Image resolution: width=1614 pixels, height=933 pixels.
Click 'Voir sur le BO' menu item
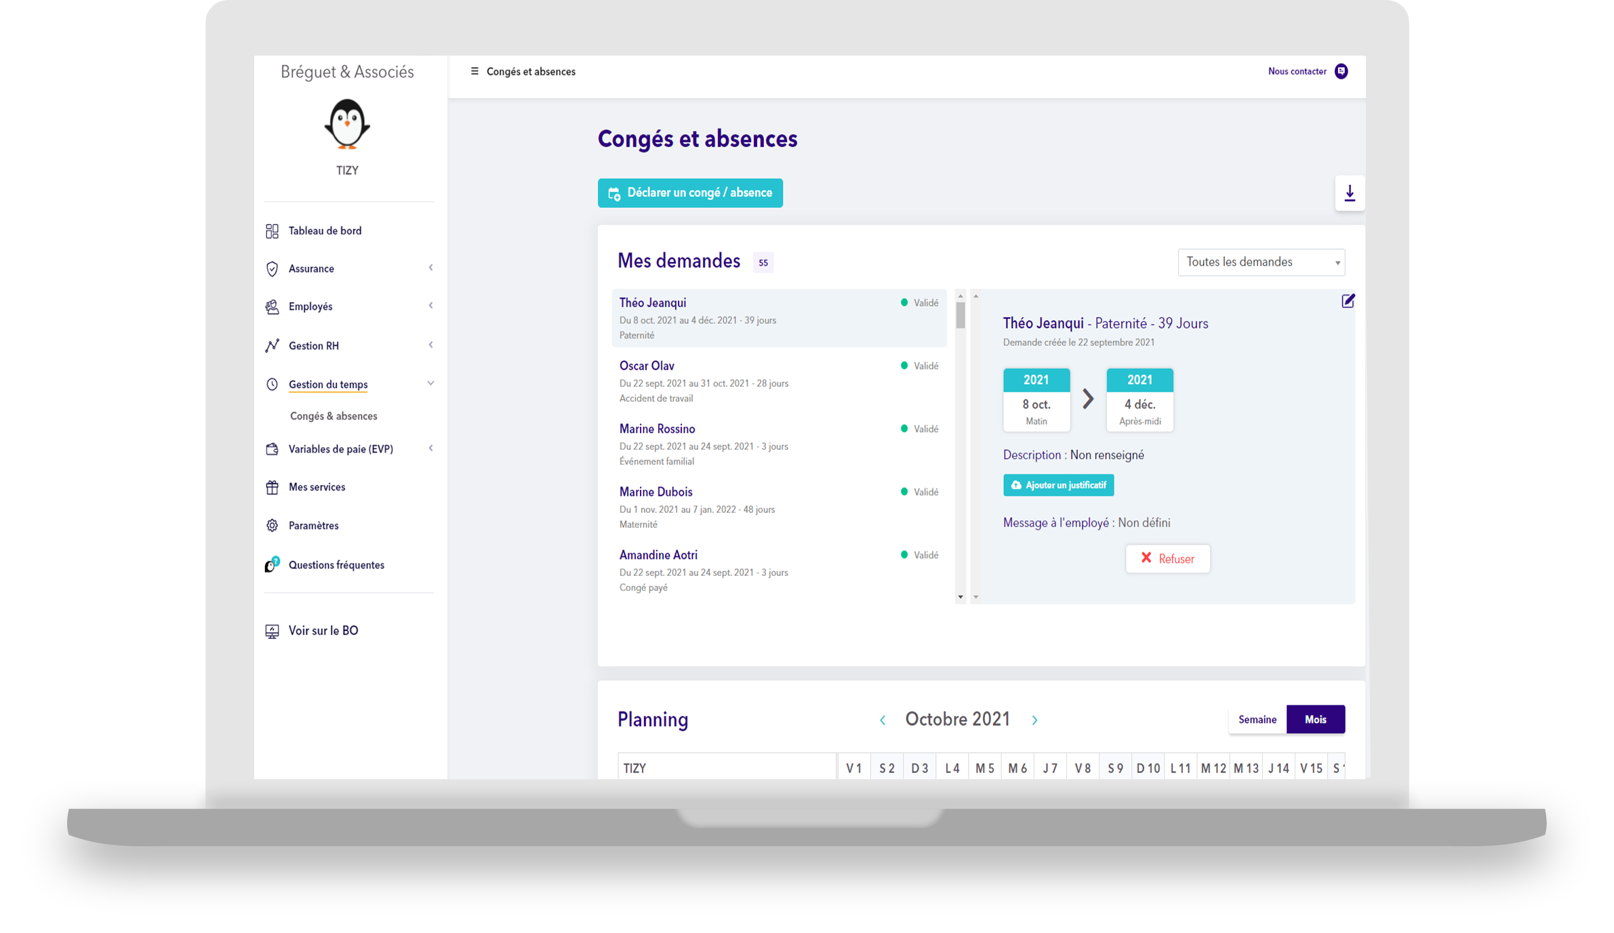click(x=323, y=629)
